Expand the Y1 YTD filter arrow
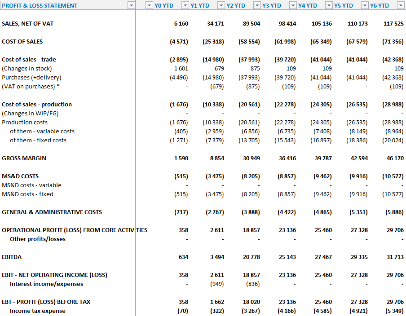Viewport: 406px width, 316px height. (185, 5)
